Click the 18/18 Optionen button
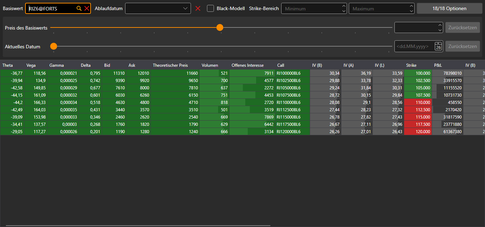The width and height of the screenshot is (485, 227). point(449,8)
